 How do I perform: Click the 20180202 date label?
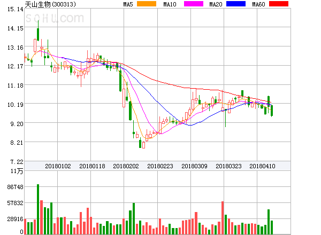126,166
